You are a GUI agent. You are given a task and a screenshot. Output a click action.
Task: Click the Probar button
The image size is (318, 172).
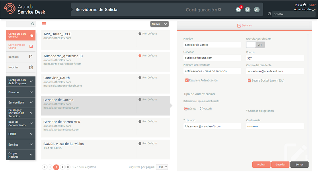261,164
